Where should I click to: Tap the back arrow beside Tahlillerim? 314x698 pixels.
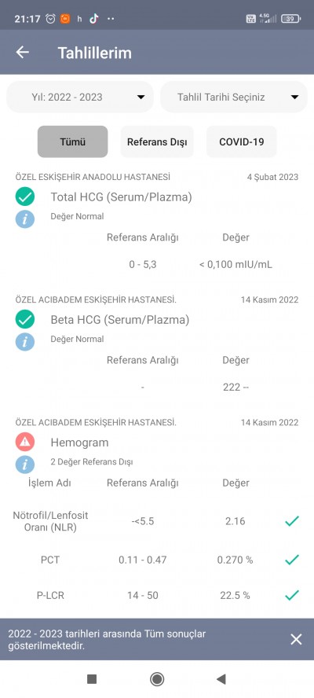[23, 53]
